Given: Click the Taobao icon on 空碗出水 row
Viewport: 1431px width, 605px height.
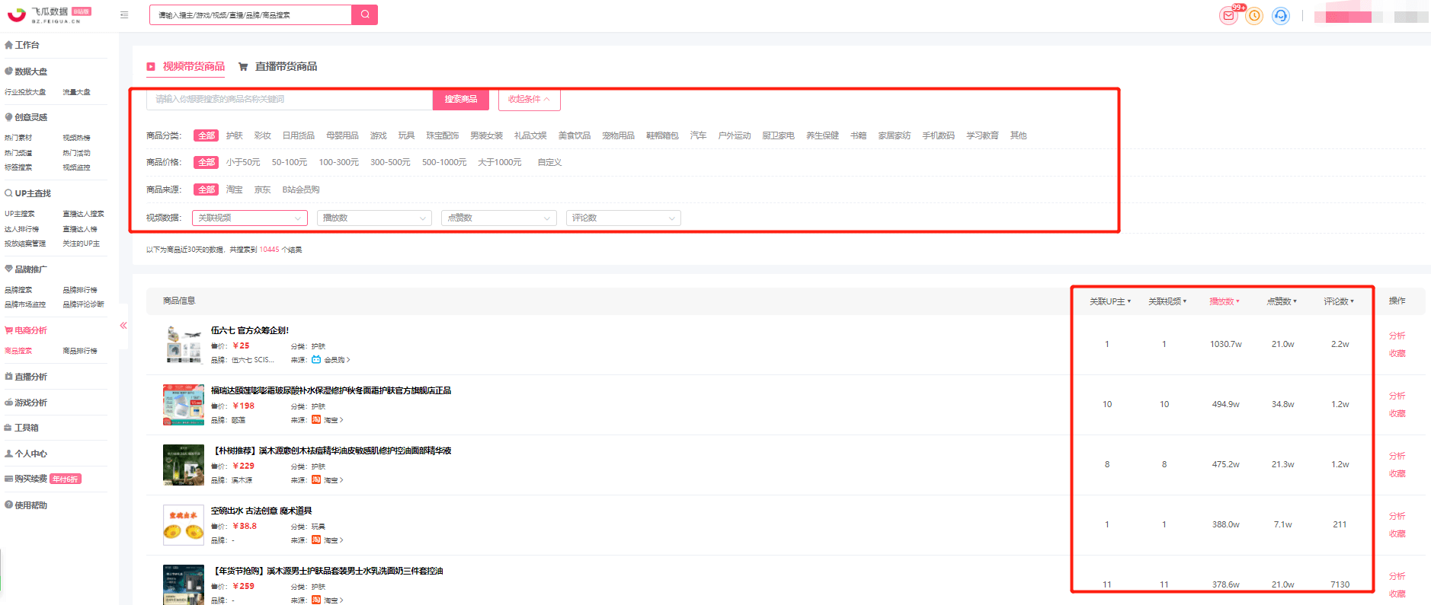Looking at the screenshot, I should point(316,540).
